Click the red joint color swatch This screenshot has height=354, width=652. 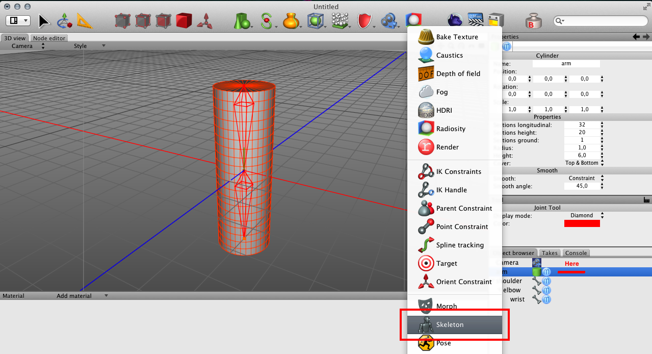(x=582, y=224)
